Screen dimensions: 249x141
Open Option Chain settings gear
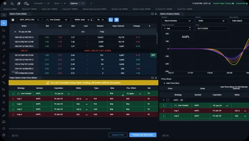13,20
